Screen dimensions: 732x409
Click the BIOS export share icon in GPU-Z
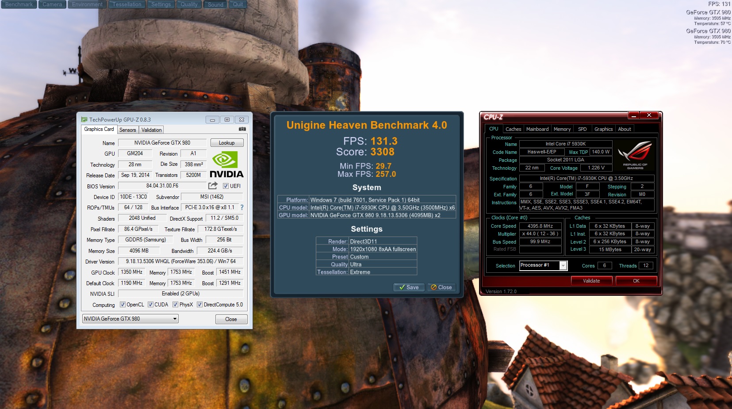(213, 186)
